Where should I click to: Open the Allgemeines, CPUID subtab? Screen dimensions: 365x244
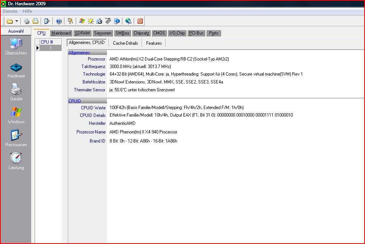pyautogui.click(x=87, y=42)
